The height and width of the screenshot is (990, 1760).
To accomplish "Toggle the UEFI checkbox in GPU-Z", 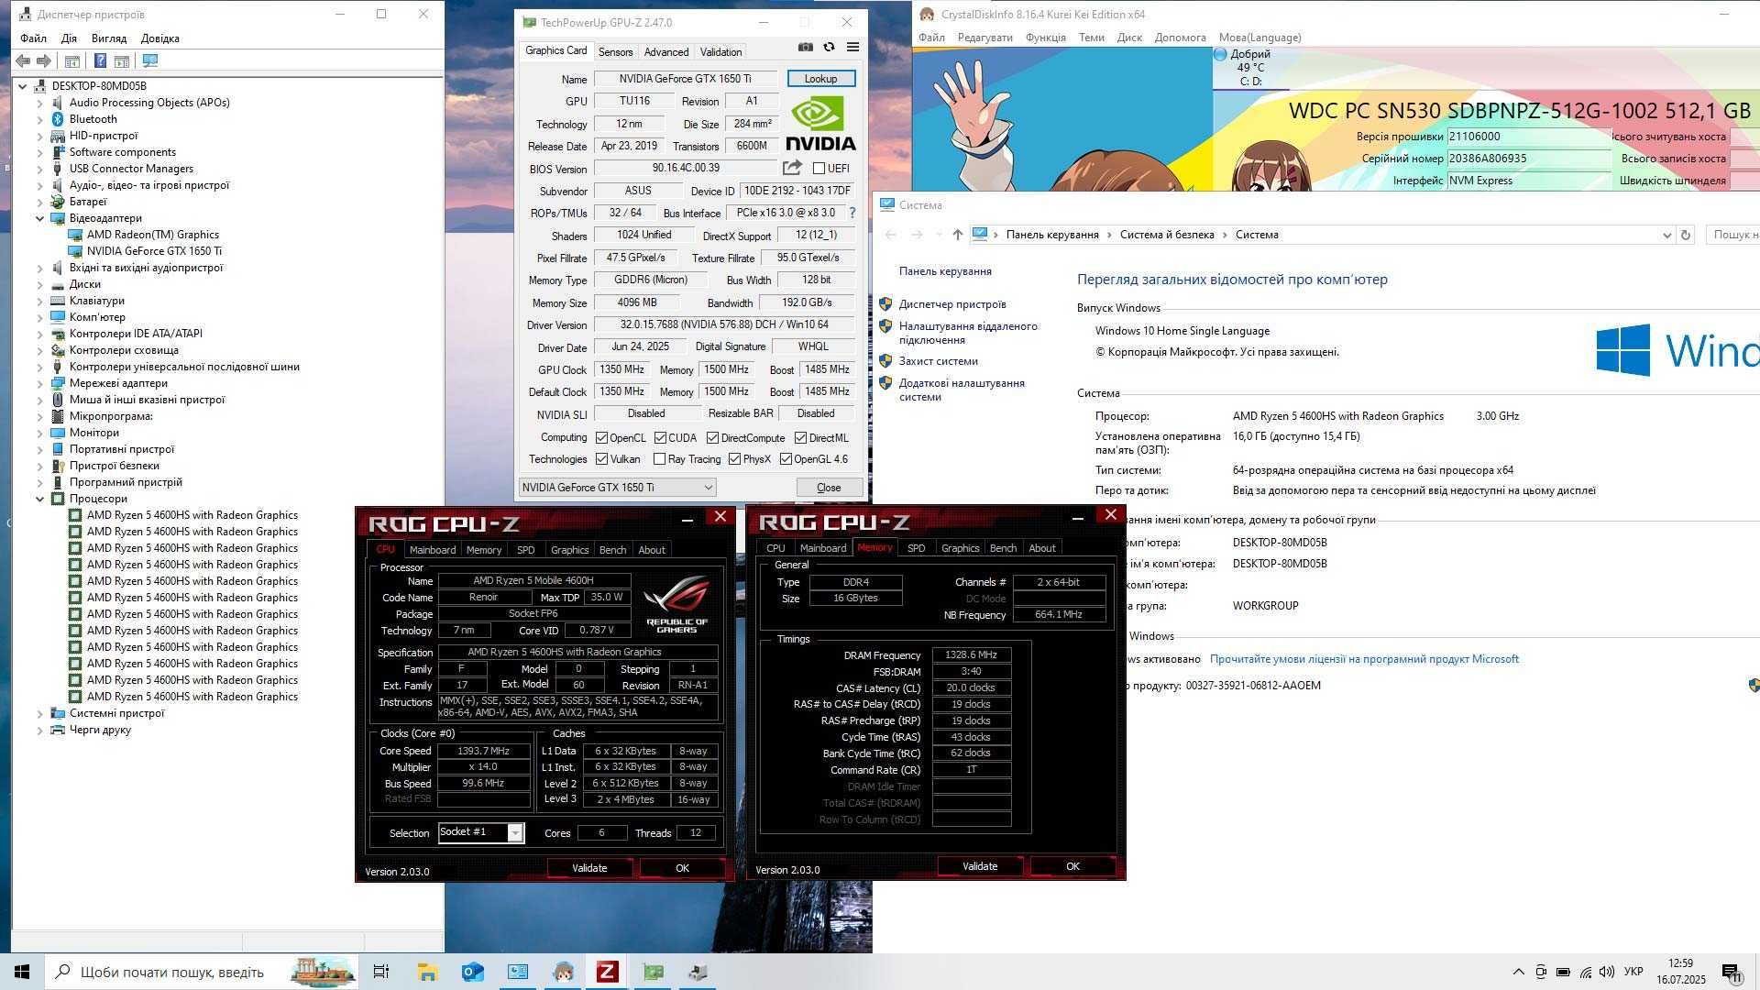I will [x=819, y=169].
